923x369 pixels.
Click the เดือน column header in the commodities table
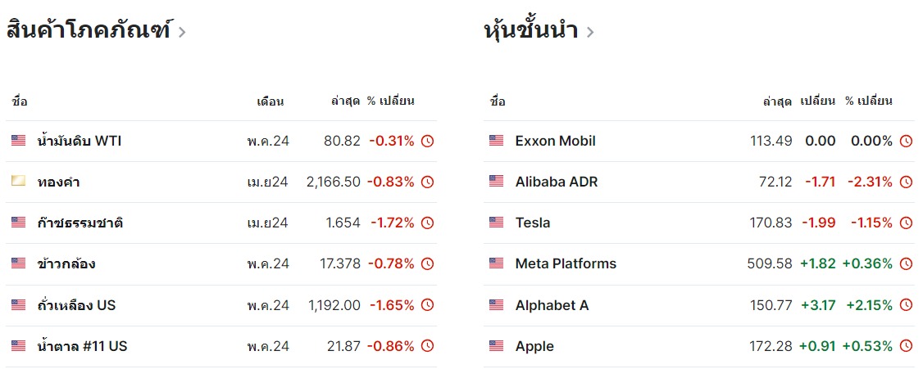point(270,101)
